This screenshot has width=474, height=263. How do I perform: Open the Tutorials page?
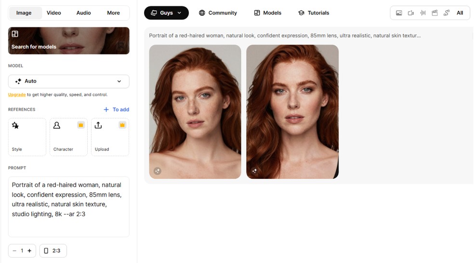[x=314, y=13]
